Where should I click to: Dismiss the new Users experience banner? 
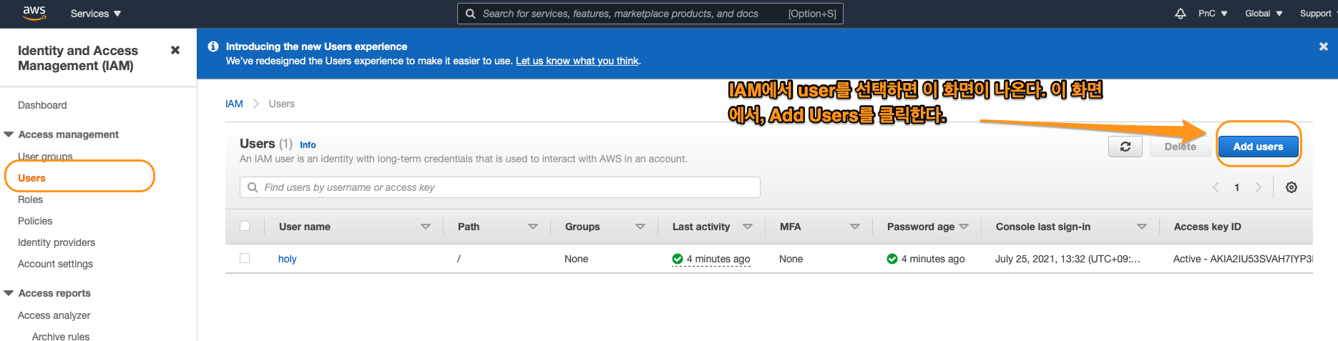click(1323, 46)
